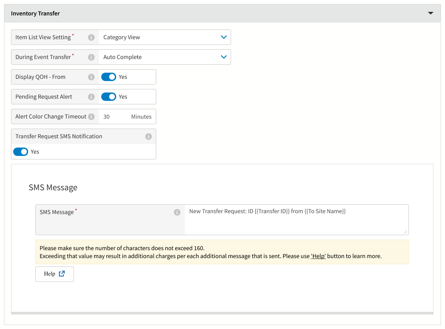445x329 pixels.
Task: Click info icon for Alert Color Change Timeout
Action: (x=91, y=117)
